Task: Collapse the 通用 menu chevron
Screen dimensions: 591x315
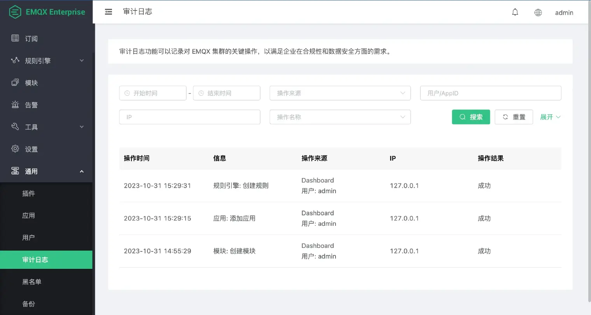Action: (x=82, y=171)
